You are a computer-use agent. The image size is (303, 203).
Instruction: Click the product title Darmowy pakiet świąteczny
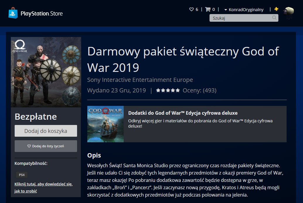183,59
